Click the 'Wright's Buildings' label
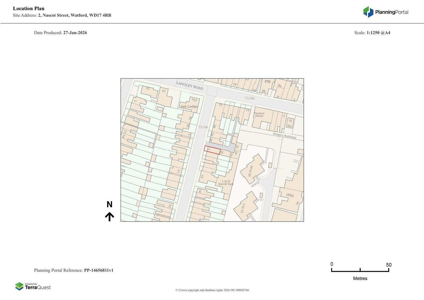 (x=284, y=136)
